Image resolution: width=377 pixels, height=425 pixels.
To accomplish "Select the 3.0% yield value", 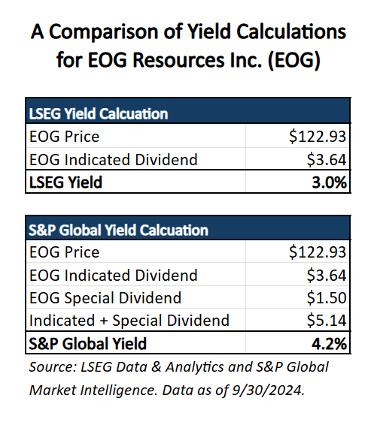I will point(329,182).
